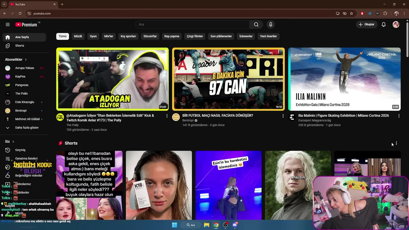
Task: Focus the Ara search field
Action: (192, 25)
